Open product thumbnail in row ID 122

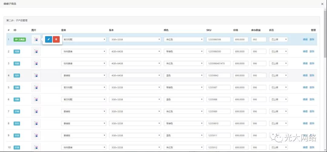[x=36, y=63]
